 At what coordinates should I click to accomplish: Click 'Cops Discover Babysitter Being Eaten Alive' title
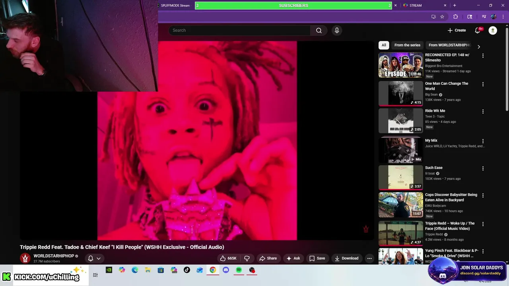point(451,197)
